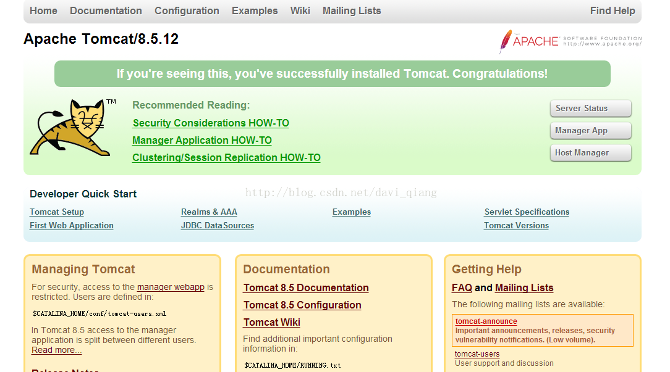Open the Documentation nav item

point(106,10)
